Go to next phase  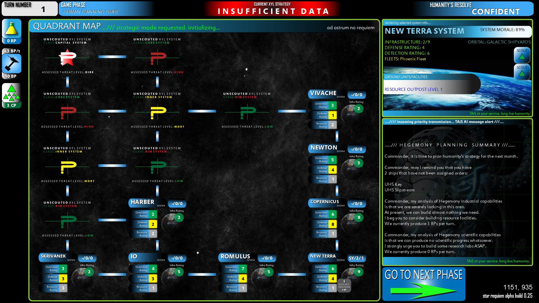pyautogui.click(x=424, y=284)
